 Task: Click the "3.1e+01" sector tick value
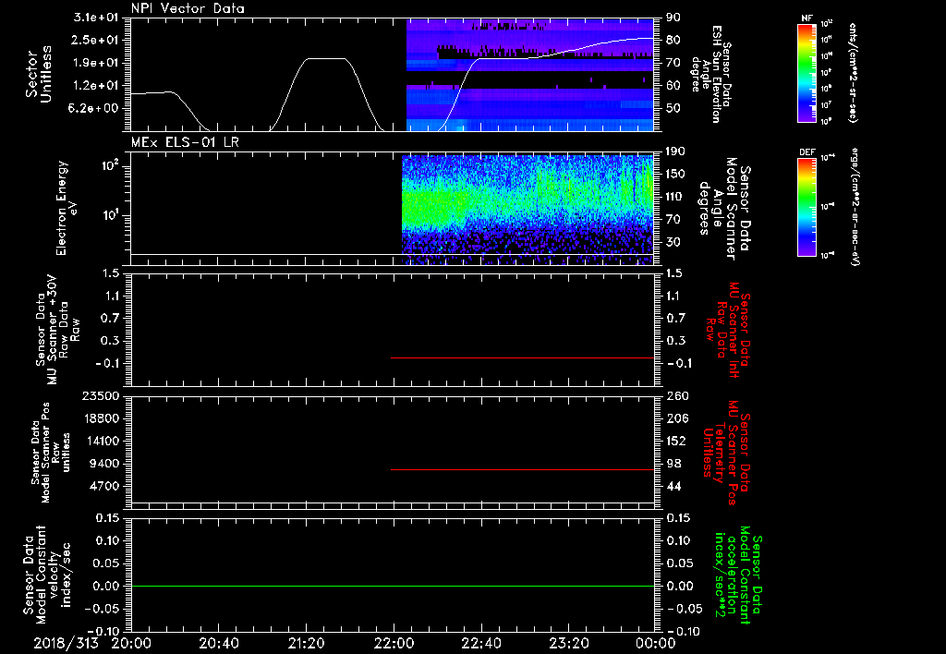pos(96,18)
